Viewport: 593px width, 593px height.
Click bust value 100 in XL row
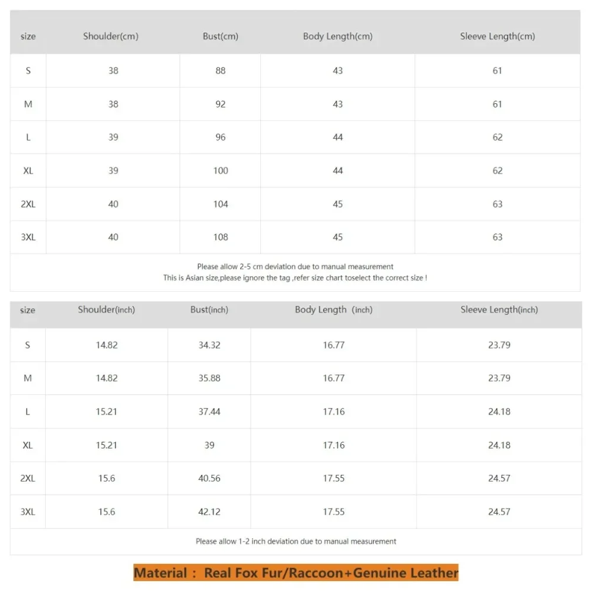221,171
